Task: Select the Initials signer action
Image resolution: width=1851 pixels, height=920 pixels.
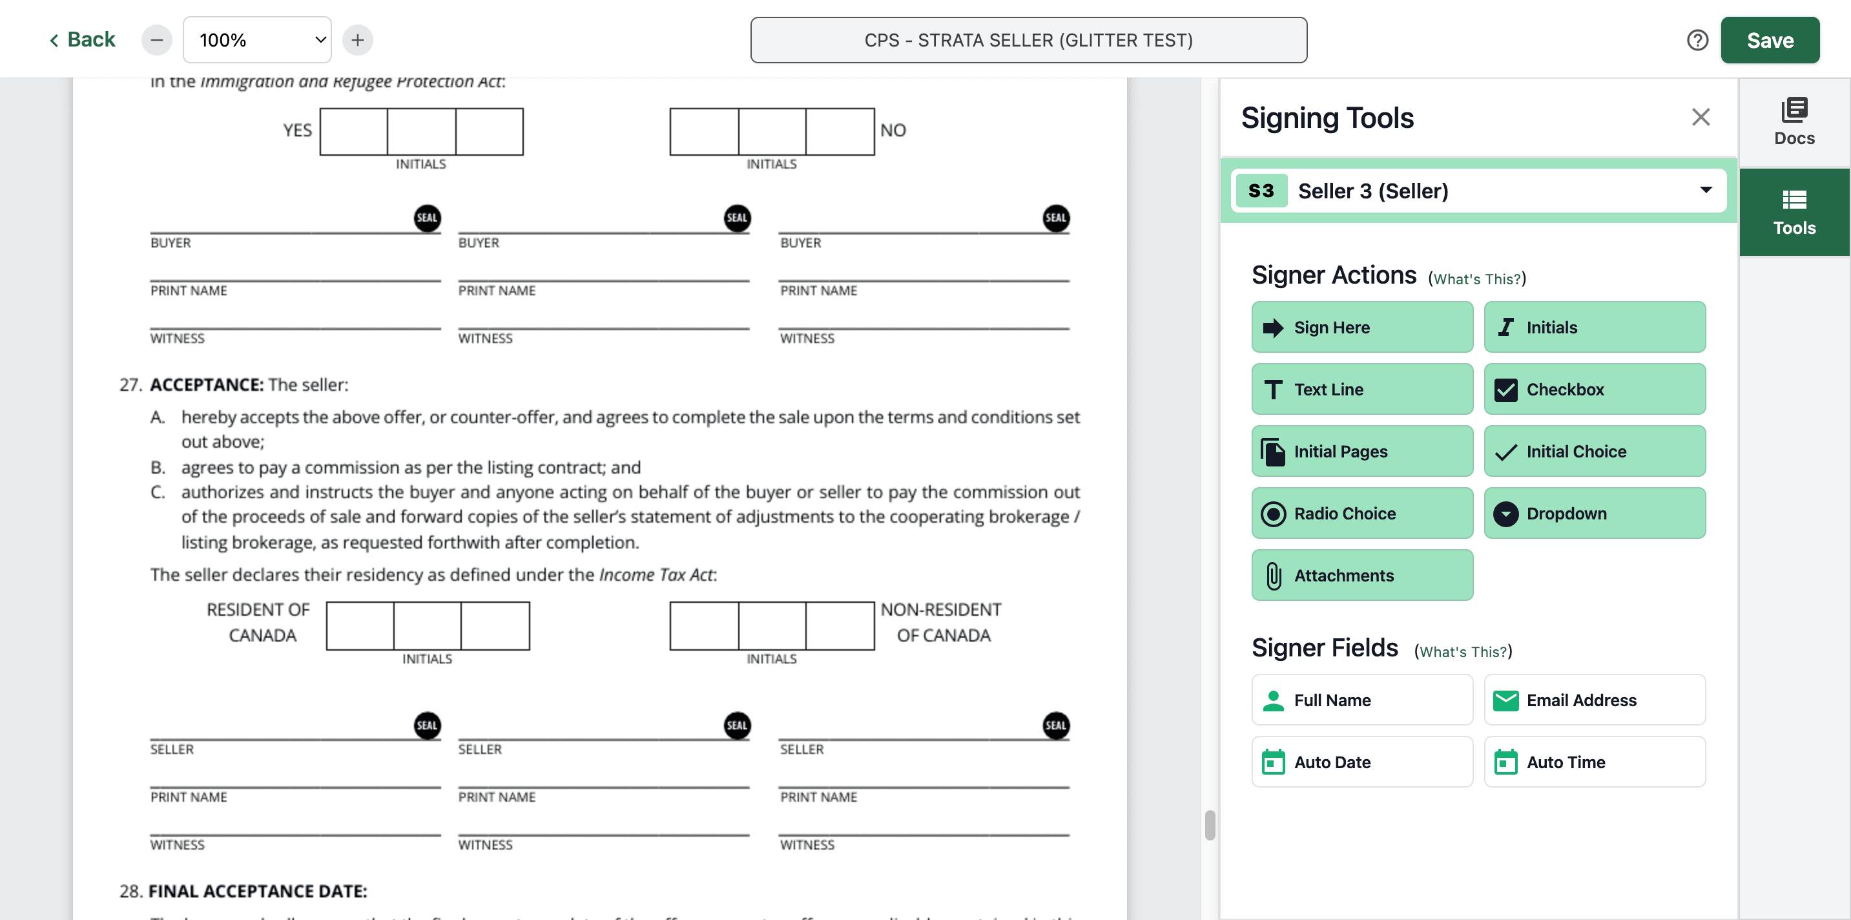Action: [1595, 327]
